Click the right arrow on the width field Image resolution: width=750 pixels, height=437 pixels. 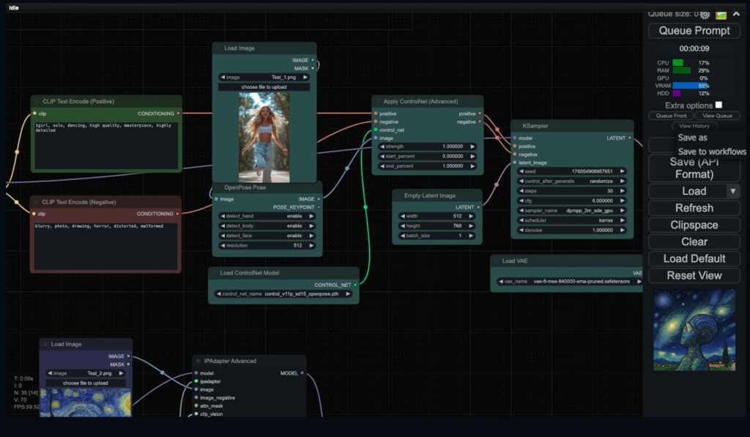471,216
